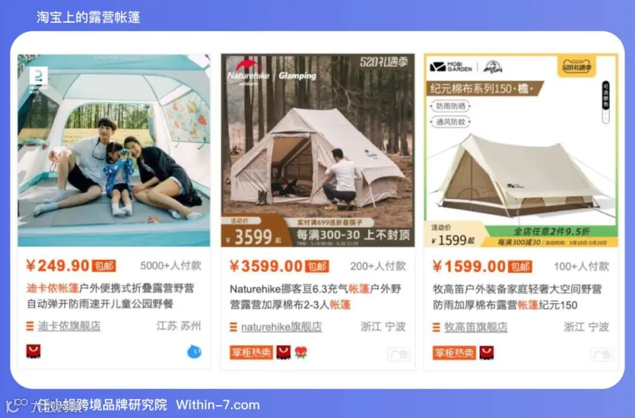Viewport: 635px width, 418px height.
Task: Click the orange shop icon beside naturehike旗舰店
Action: (x=233, y=326)
